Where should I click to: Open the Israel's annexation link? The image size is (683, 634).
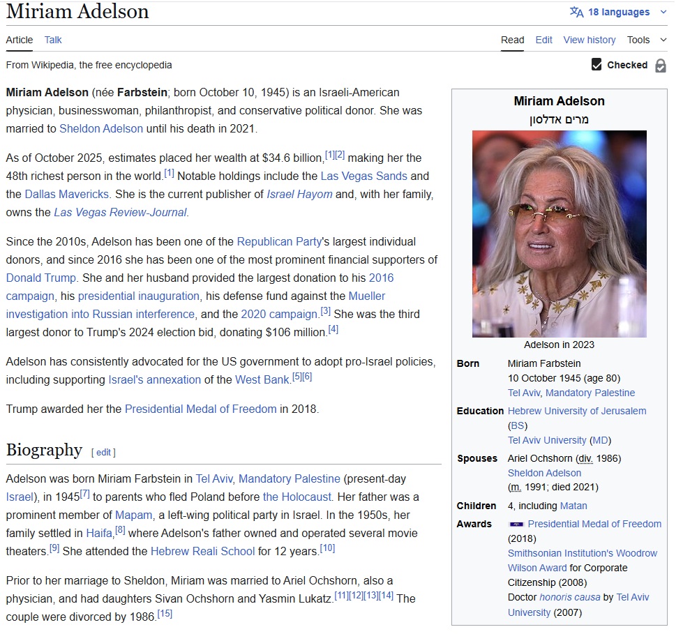click(x=155, y=379)
